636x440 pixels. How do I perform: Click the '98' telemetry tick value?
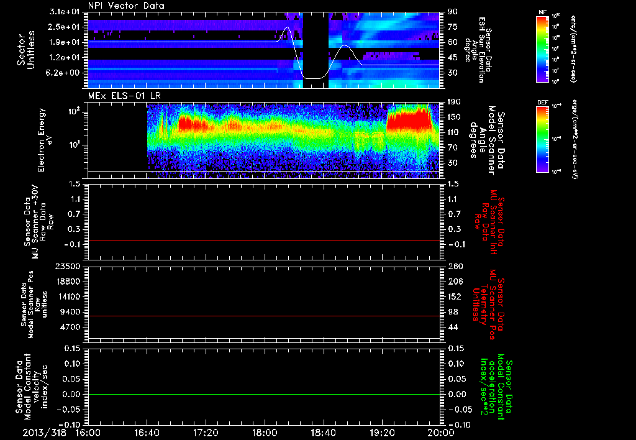tap(453, 312)
